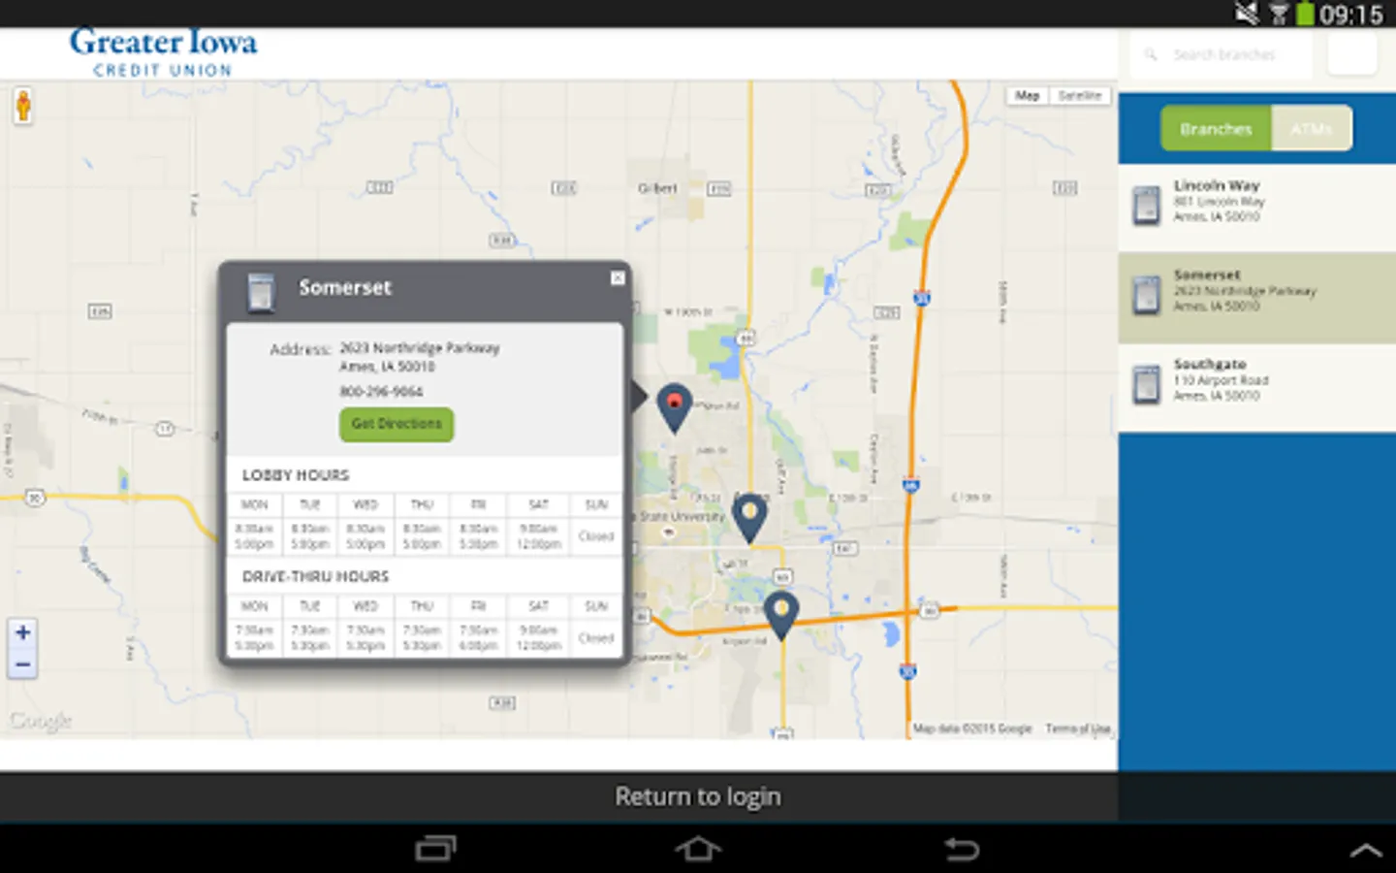Zoom in the map with plus button
1396x873 pixels.
23,633
